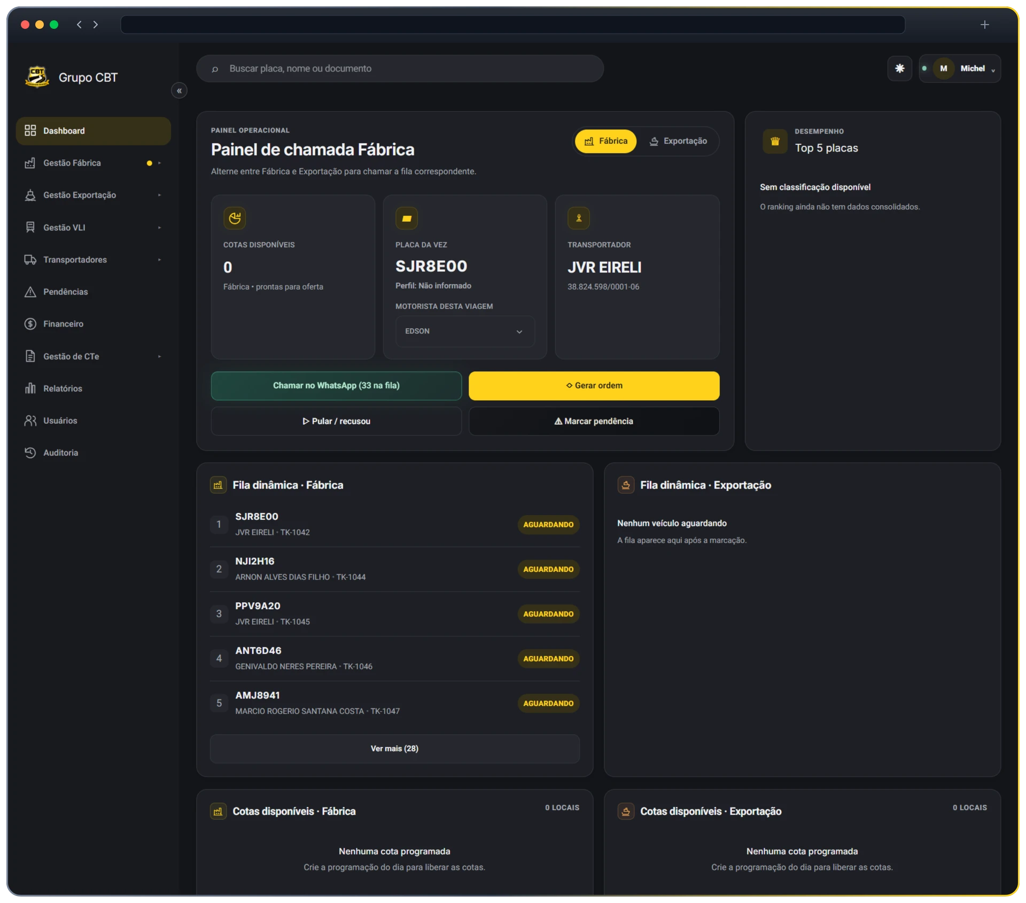
Task: Expand the Gestão de CTe submenu arrow
Action: point(159,356)
